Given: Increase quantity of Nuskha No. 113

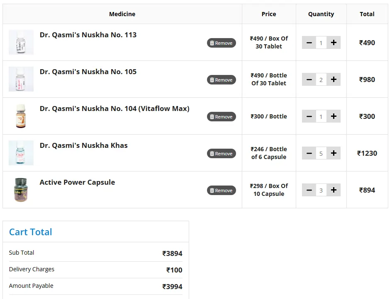Looking at the screenshot, I should tap(334, 43).
